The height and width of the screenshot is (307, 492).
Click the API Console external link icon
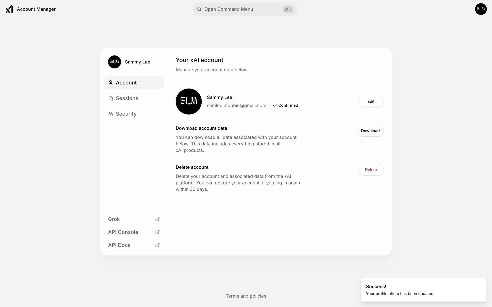(x=157, y=232)
